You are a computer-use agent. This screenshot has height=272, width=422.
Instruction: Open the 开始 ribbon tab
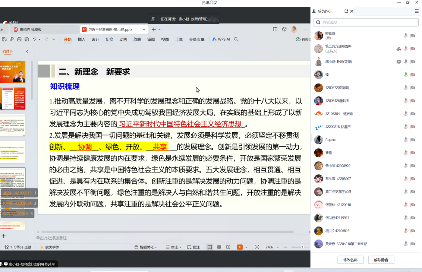tap(67, 39)
